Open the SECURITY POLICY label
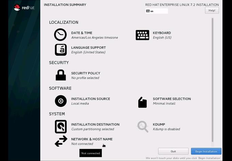Viewport: 232px width, 161px height. point(86,73)
